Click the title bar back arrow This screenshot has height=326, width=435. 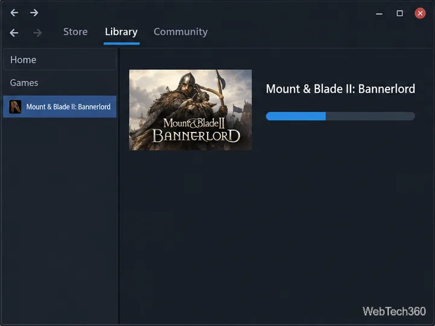14,13
